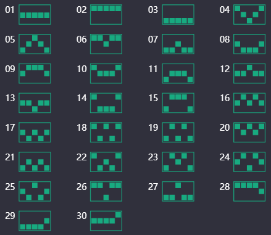Choose payline 29 diagram

point(35,221)
